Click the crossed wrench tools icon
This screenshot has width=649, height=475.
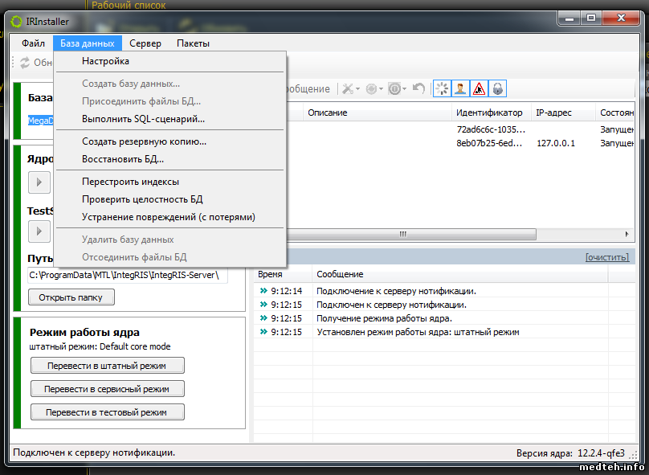(348, 88)
